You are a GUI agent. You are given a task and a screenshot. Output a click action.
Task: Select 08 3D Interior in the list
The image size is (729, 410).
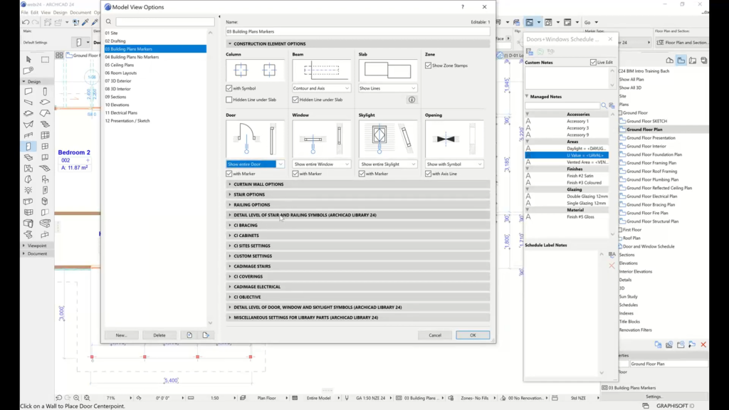155,89
